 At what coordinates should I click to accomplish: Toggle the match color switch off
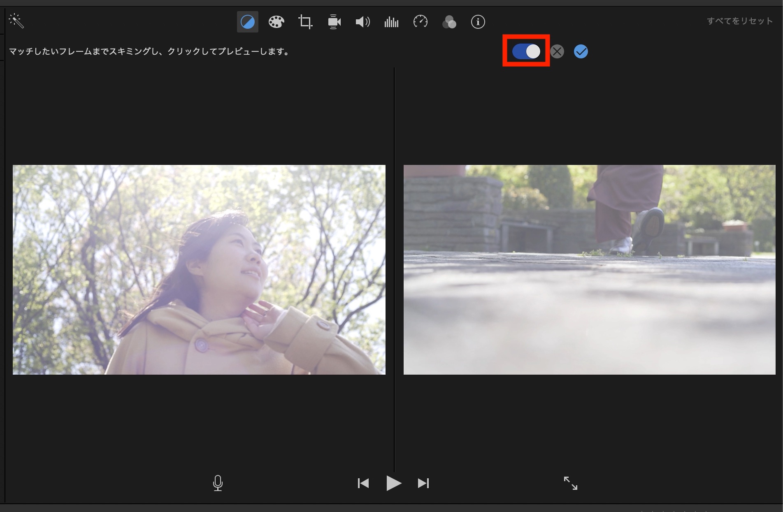[526, 51]
